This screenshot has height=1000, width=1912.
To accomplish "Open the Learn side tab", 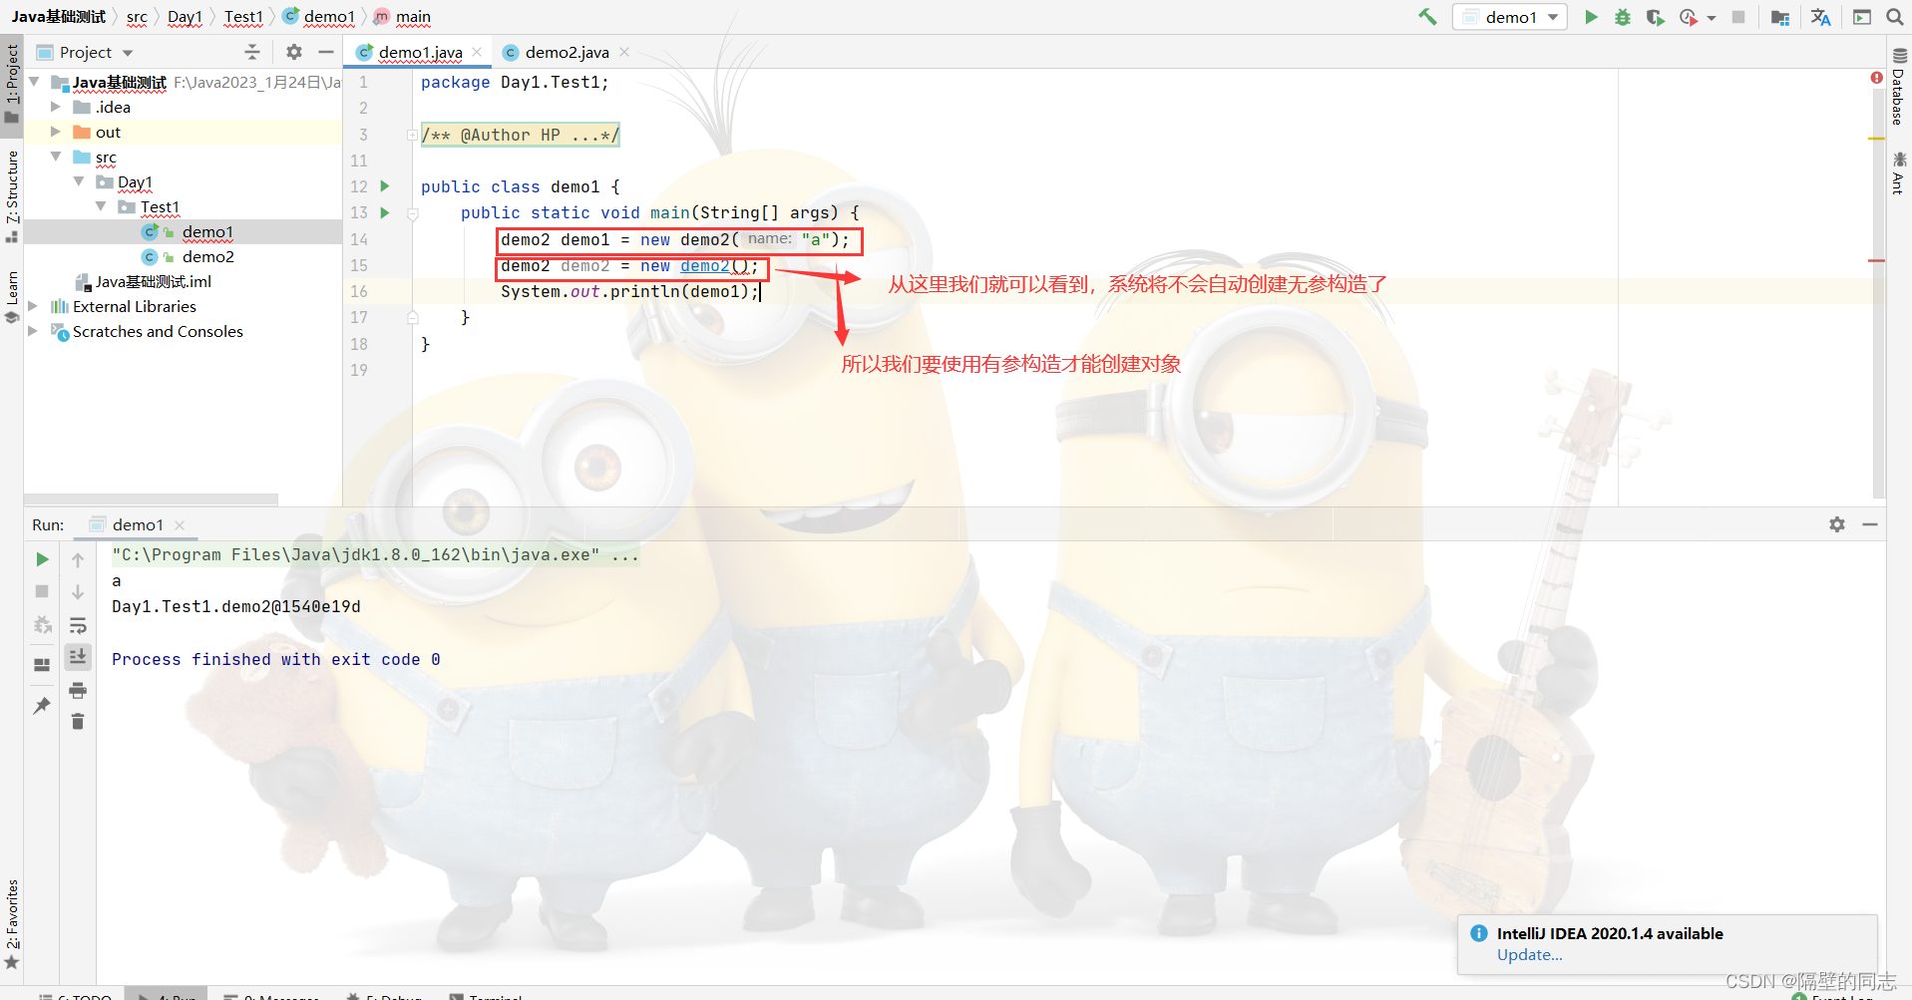I will (12, 297).
